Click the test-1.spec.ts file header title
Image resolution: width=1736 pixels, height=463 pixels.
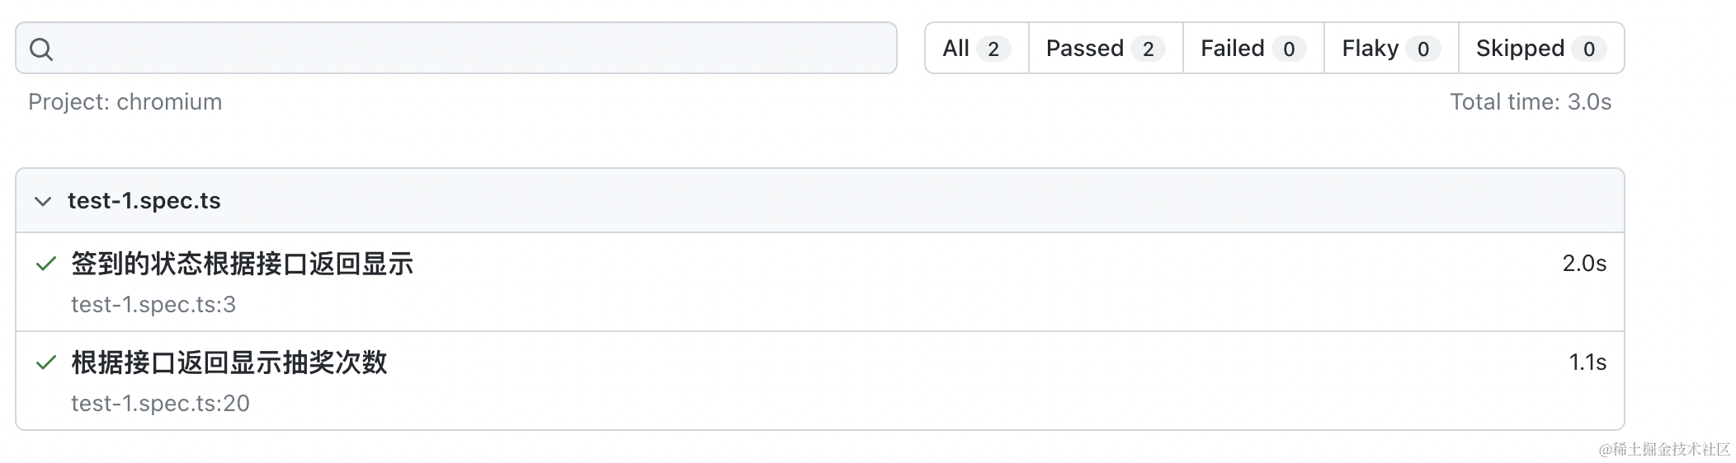pos(144,201)
